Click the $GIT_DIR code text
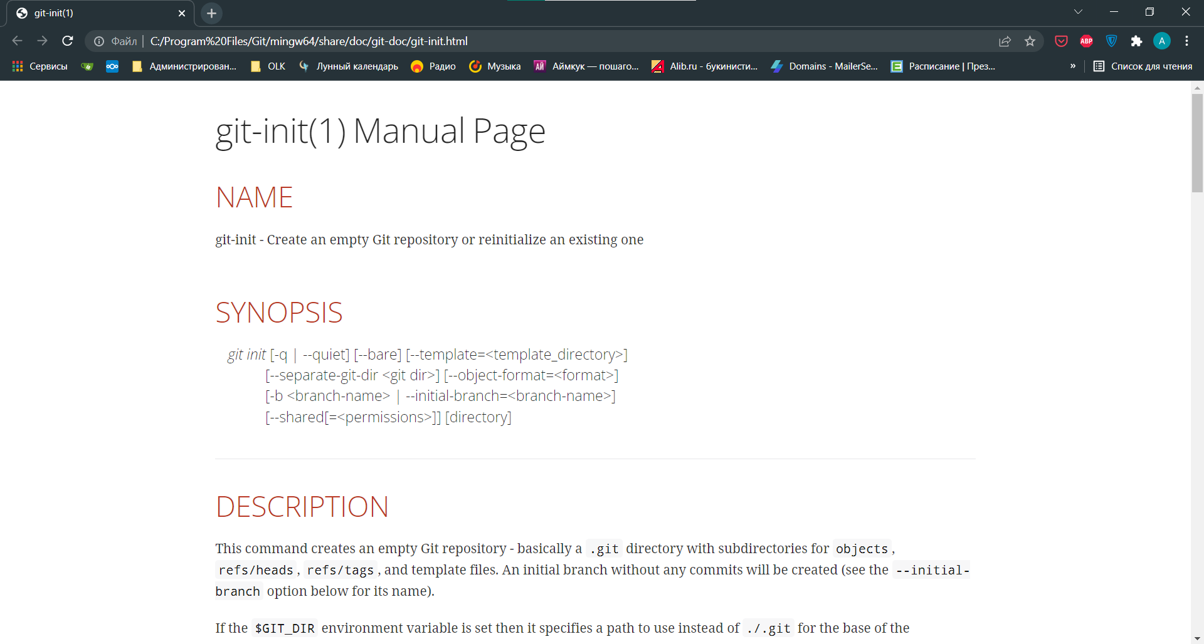 click(x=285, y=628)
